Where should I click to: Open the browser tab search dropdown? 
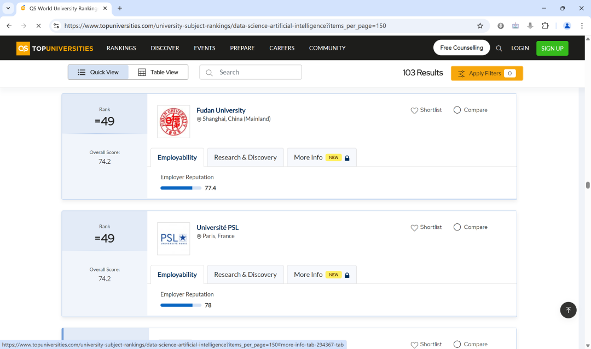8,8
